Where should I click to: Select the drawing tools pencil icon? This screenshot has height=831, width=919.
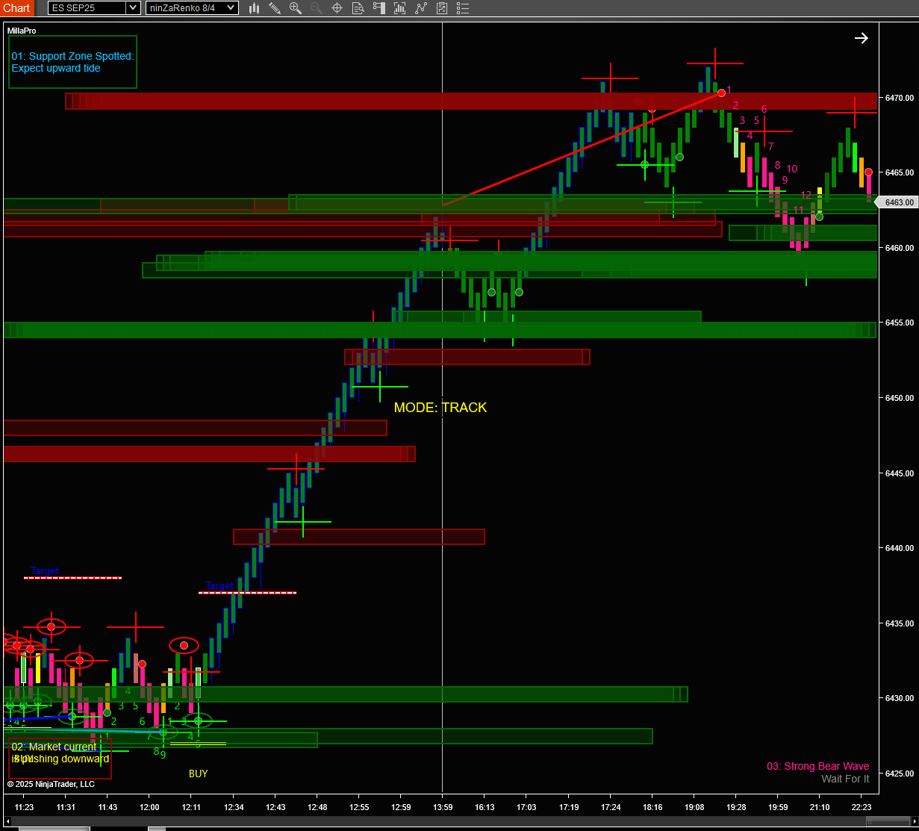pyautogui.click(x=275, y=8)
